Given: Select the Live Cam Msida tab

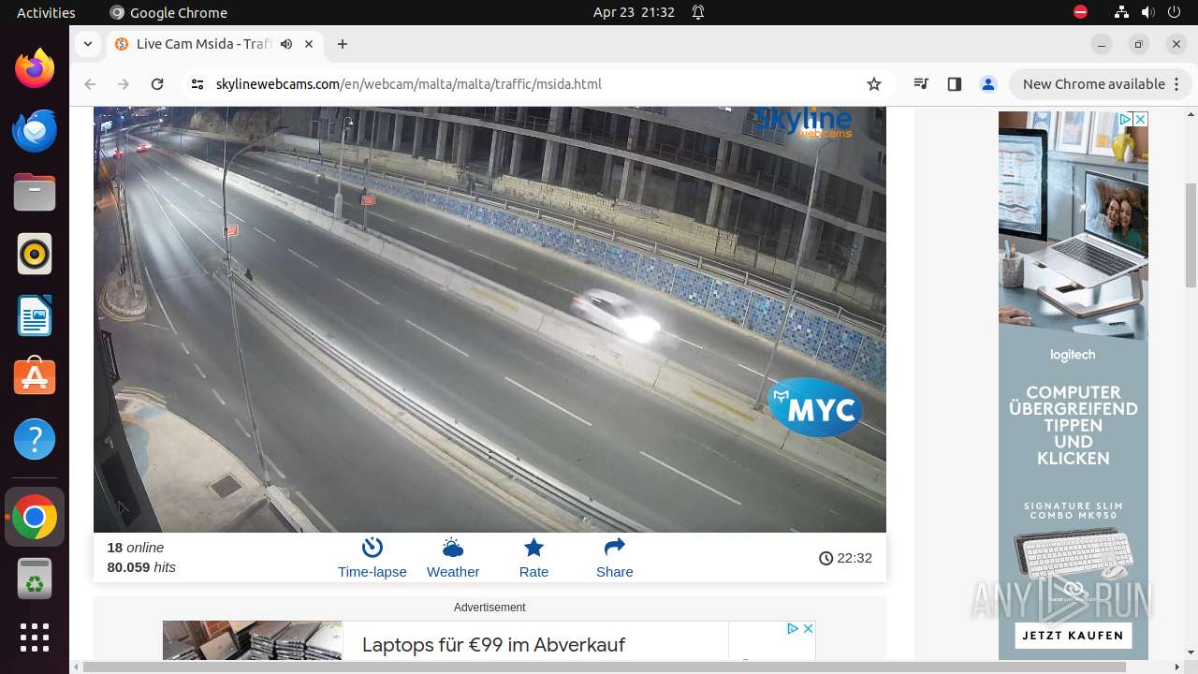Looking at the screenshot, I should pyautogui.click(x=215, y=44).
